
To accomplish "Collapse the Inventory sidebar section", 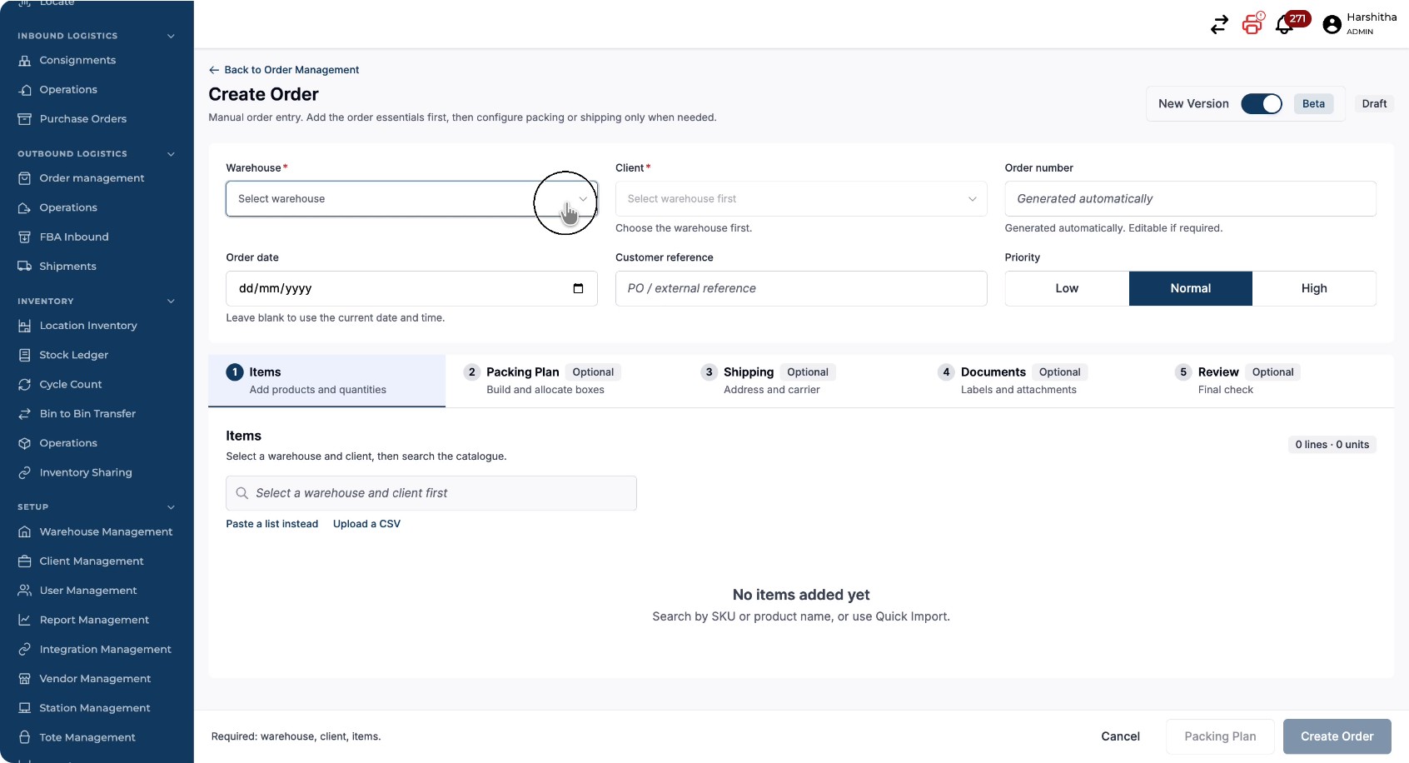I will pos(171,302).
